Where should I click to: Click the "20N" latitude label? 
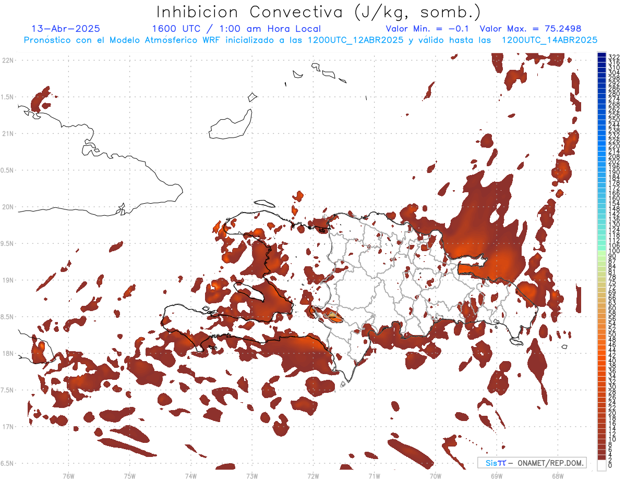[8, 207]
